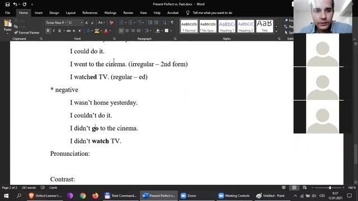Click the zoom slider handle

329,188
